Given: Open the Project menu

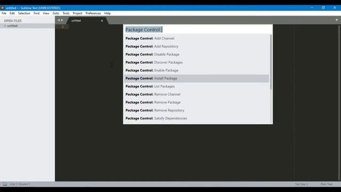Looking at the screenshot, I should click(77, 13).
